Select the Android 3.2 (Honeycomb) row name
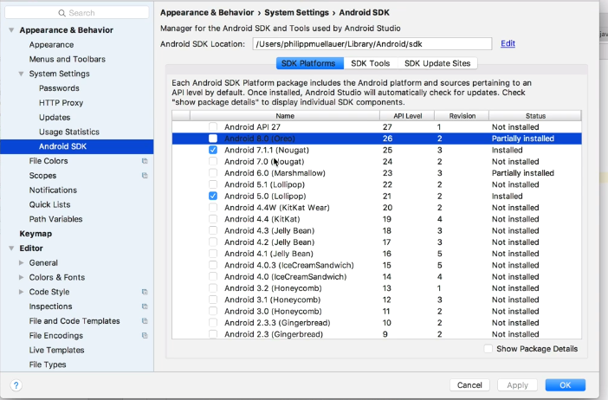 (x=273, y=288)
